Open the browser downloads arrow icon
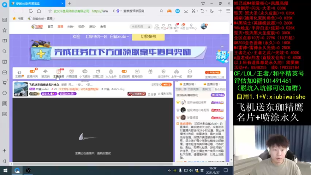The height and width of the screenshot is (175, 311). [x=186, y=11]
